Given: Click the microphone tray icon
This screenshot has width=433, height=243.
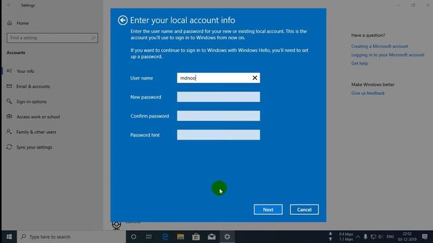Looking at the screenshot, I should [x=365, y=237].
